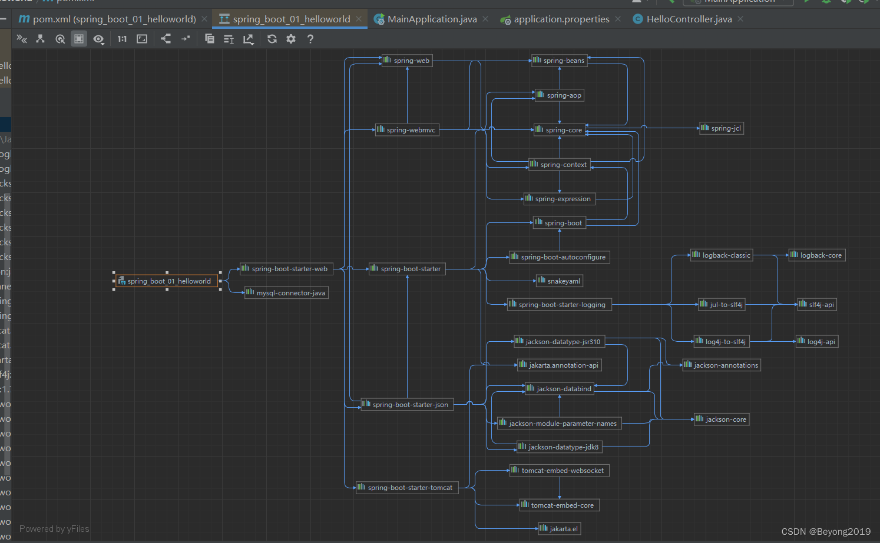Click the double-arrow show paths toolbar icon
This screenshot has height=543, width=880.
(22, 39)
